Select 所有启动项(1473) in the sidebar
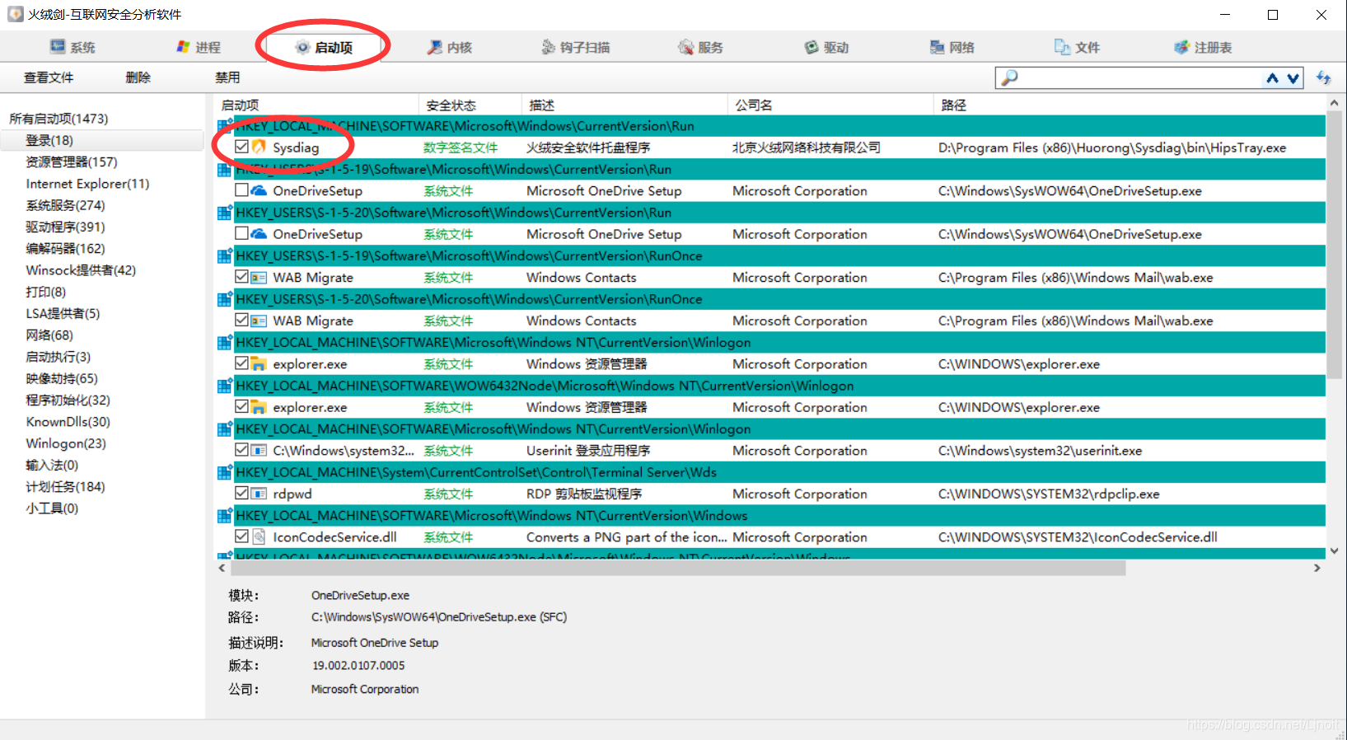Viewport: 1347px width, 740px height. coord(58,119)
